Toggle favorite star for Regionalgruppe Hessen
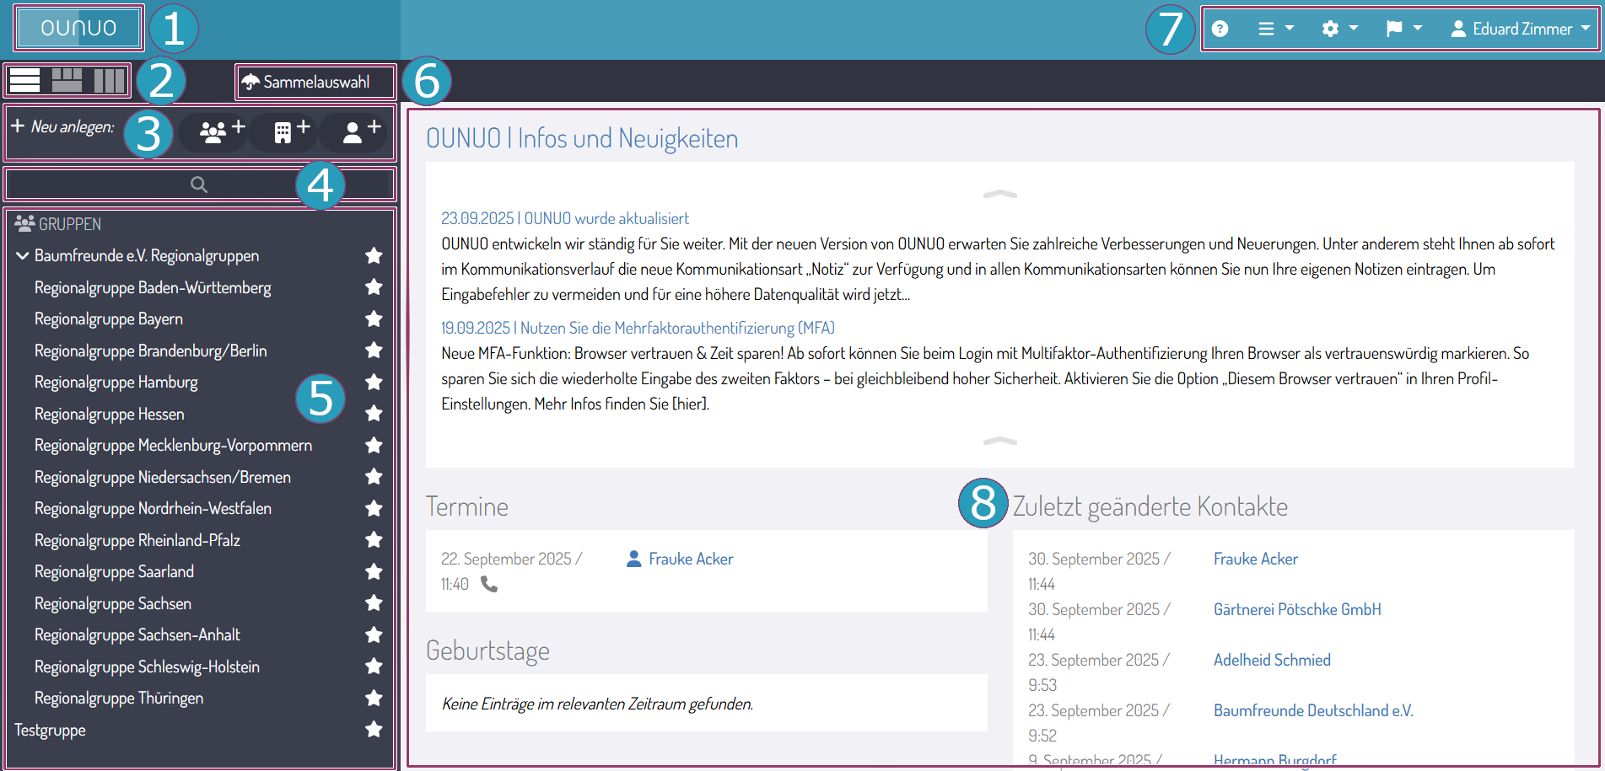Screen dimensions: 1605x771 click(x=374, y=414)
